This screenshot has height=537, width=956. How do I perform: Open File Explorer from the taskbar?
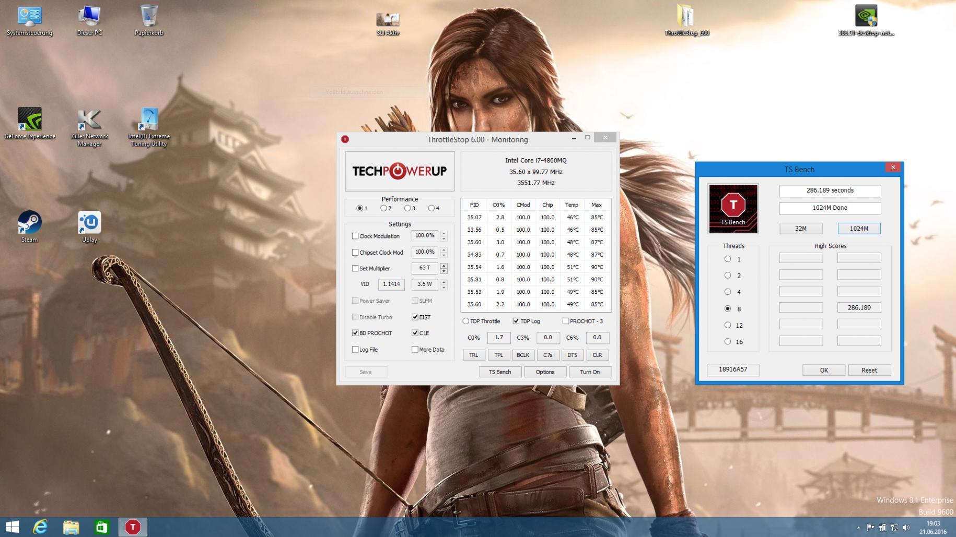[71, 527]
